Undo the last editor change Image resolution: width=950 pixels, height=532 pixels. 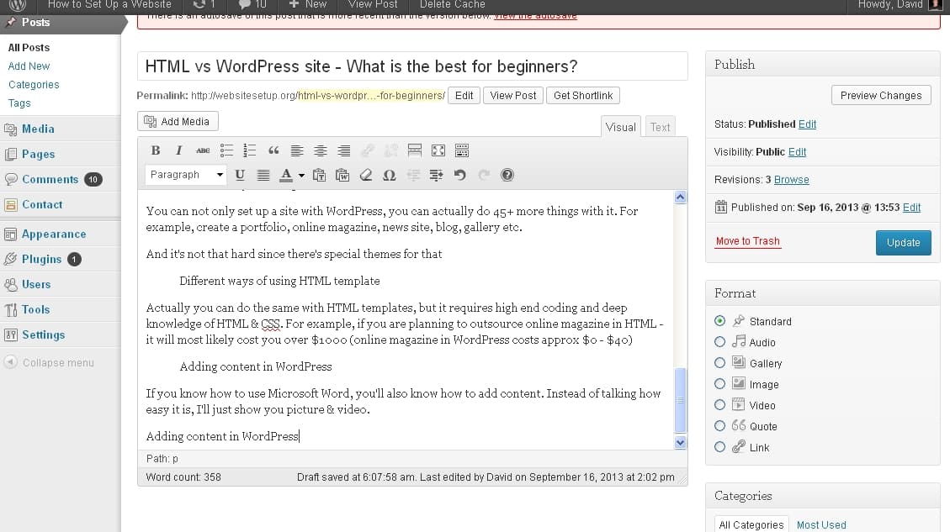[x=459, y=175]
